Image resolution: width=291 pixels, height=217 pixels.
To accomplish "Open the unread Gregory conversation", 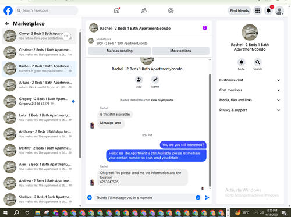I will pyautogui.click(x=39, y=101).
